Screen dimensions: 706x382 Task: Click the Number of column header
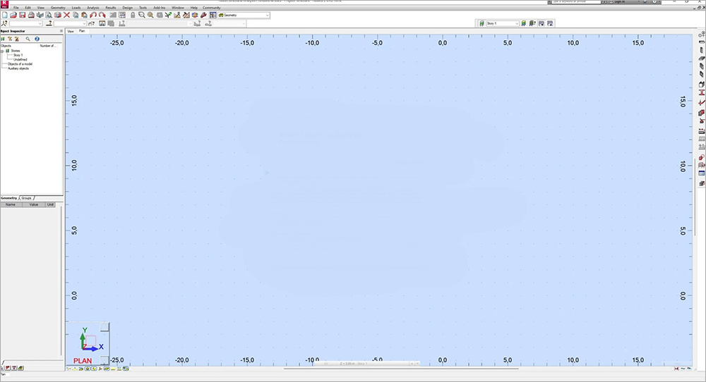coord(48,46)
